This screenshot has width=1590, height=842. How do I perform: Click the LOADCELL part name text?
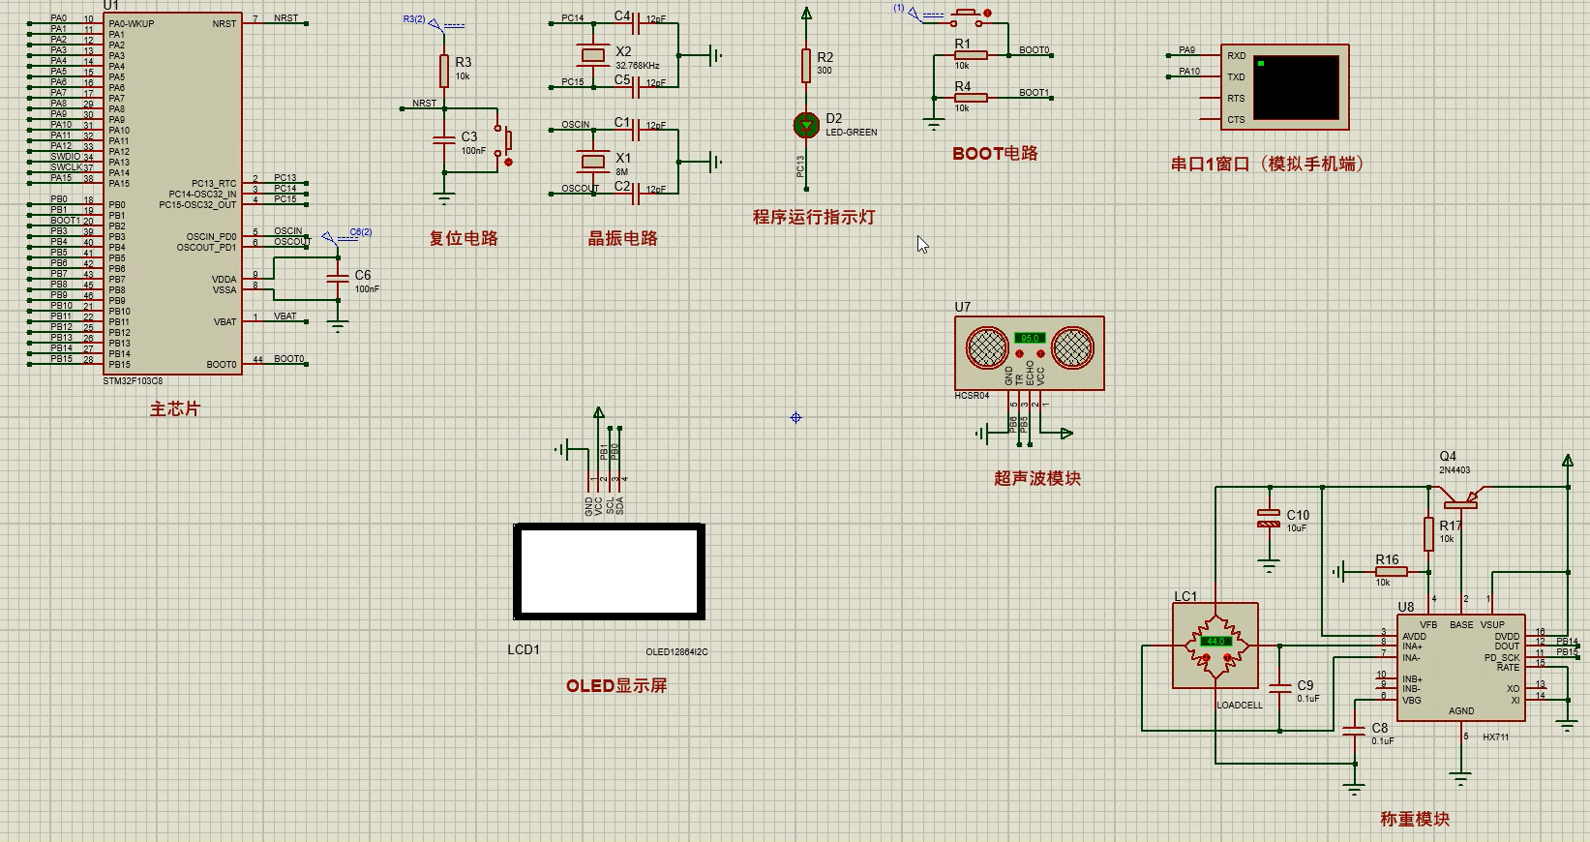pyautogui.click(x=1240, y=706)
